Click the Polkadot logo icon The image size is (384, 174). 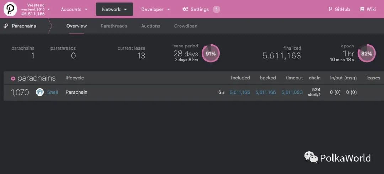10,9
